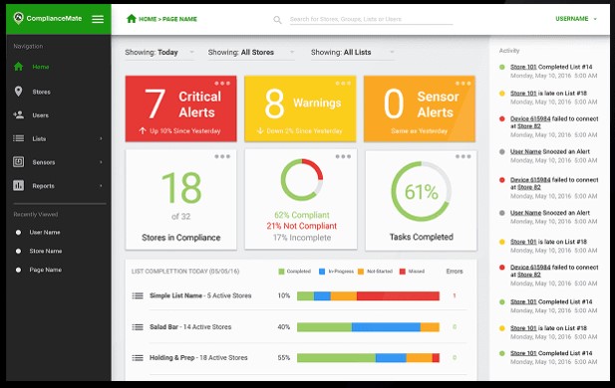Open the Showing: Today dropdown
This screenshot has width=615, height=388.
[159, 53]
